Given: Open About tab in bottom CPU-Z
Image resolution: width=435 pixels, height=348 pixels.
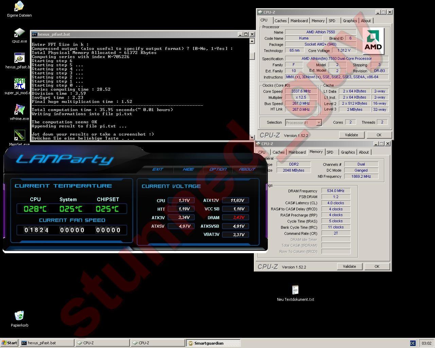Looking at the screenshot, I should (x=364, y=152).
